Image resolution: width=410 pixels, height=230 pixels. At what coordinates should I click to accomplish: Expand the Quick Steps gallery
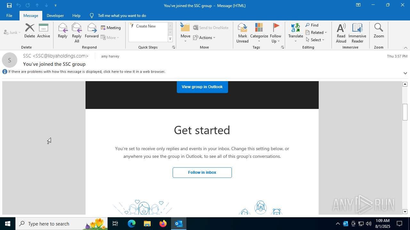[170, 39]
